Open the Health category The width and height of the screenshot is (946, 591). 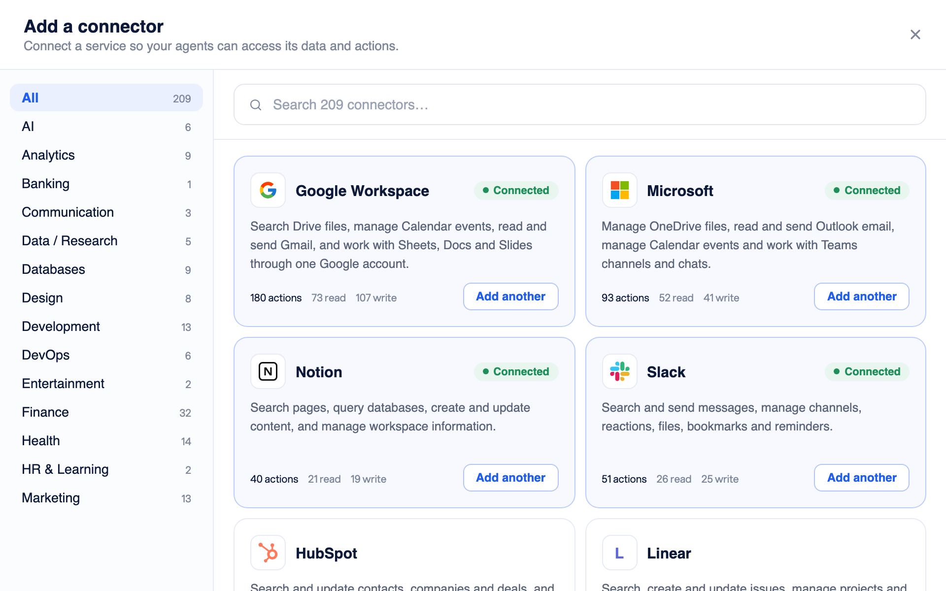coord(106,441)
